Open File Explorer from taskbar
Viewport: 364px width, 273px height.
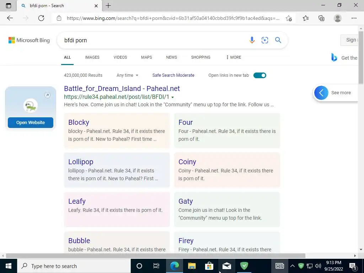[192, 266]
